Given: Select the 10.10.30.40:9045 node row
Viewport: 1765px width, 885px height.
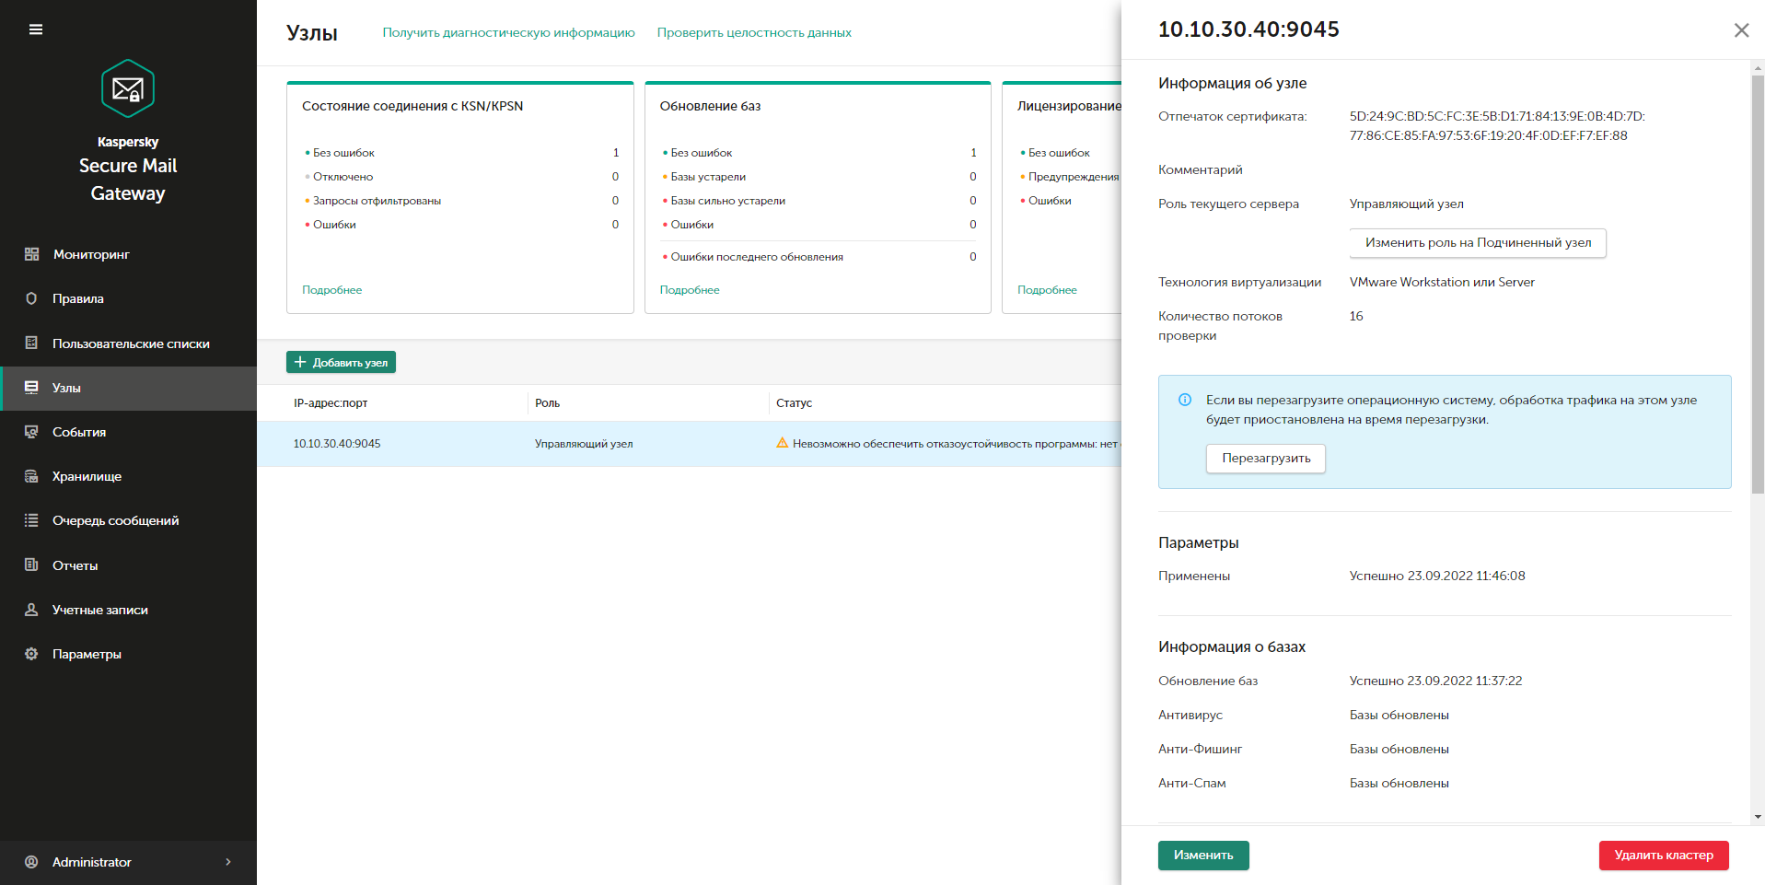Looking at the screenshot, I should (689, 444).
